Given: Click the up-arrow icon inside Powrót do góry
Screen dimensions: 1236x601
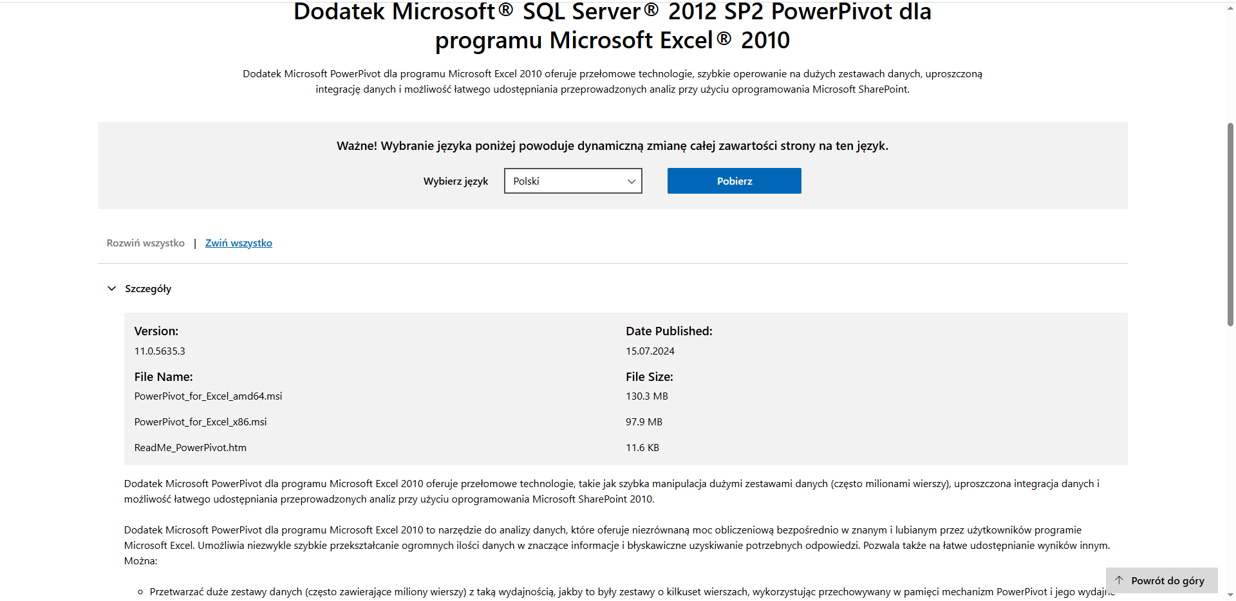Looking at the screenshot, I should pos(1120,580).
